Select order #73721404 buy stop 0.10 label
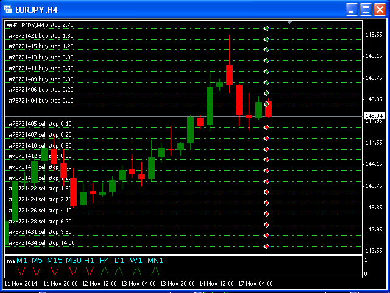Screen dimensions: 390x293 41,101
